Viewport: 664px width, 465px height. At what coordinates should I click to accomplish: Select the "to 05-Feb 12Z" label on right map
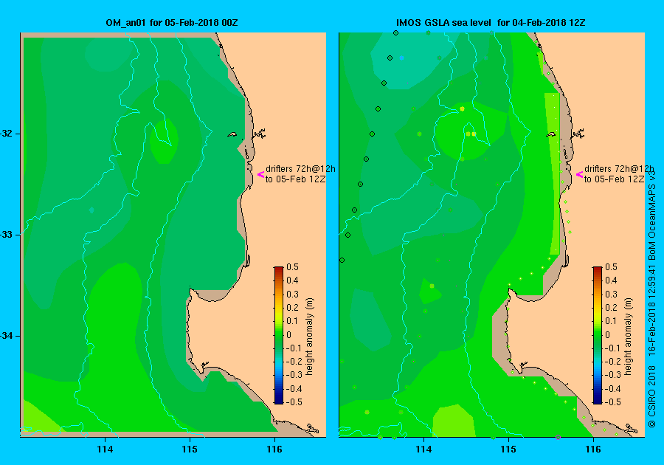click(615, 179)
